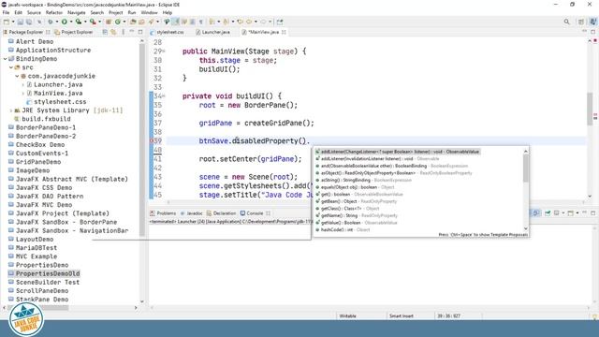This screenshot has height=337, width=599.
Task: Click the Open Type toolbar icon
Action: (133, 22)
